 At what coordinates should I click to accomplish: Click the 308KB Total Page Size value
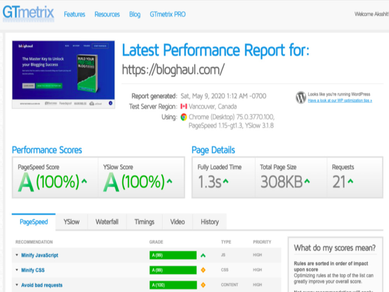[282, 182]
